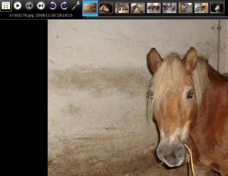Skip to the next image
The height and width of the screenshot is (176, 228).
41,6
